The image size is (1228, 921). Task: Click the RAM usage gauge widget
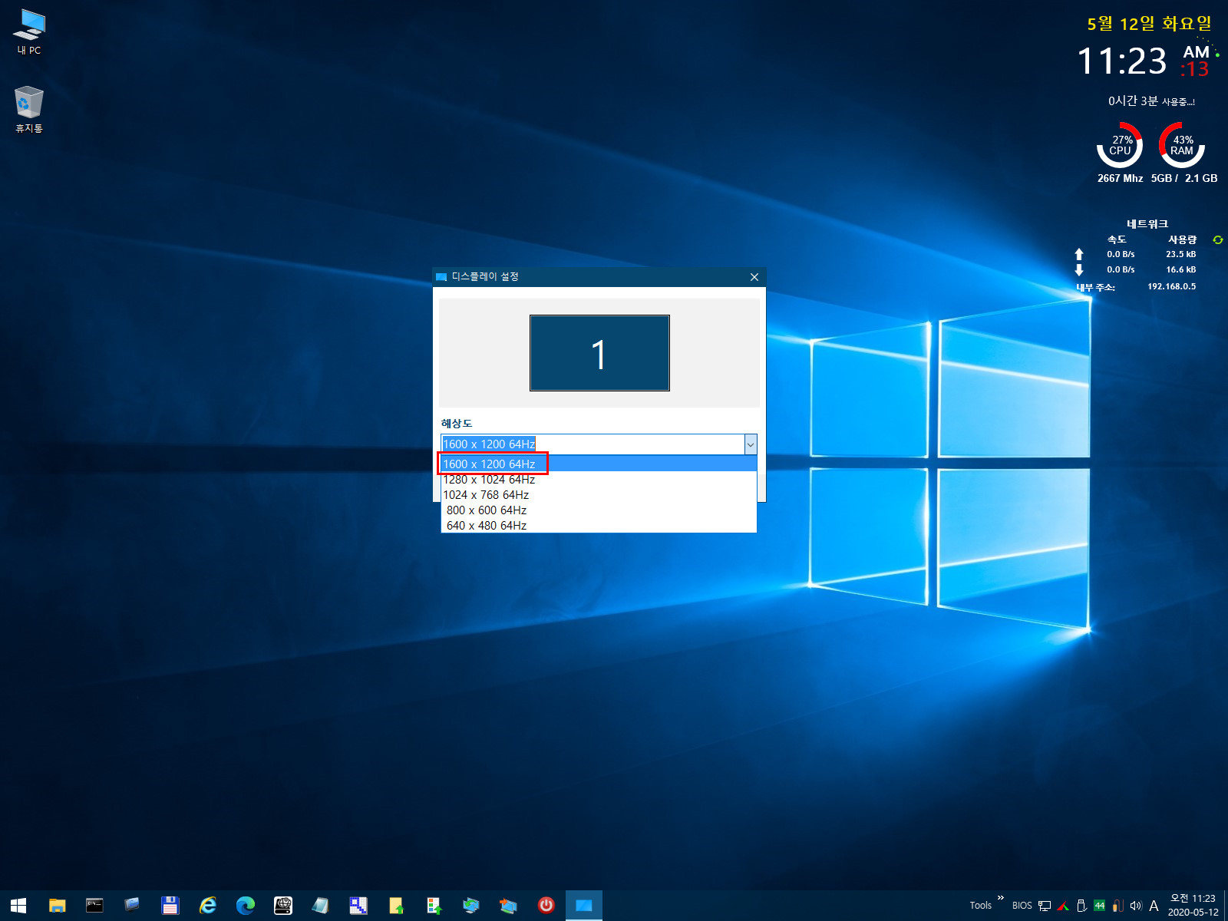point(1182,145)
